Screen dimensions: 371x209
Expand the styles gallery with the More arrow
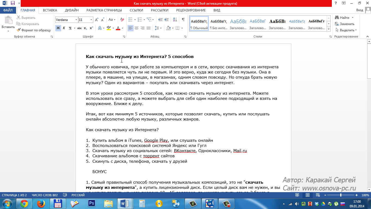click(329, 29)
